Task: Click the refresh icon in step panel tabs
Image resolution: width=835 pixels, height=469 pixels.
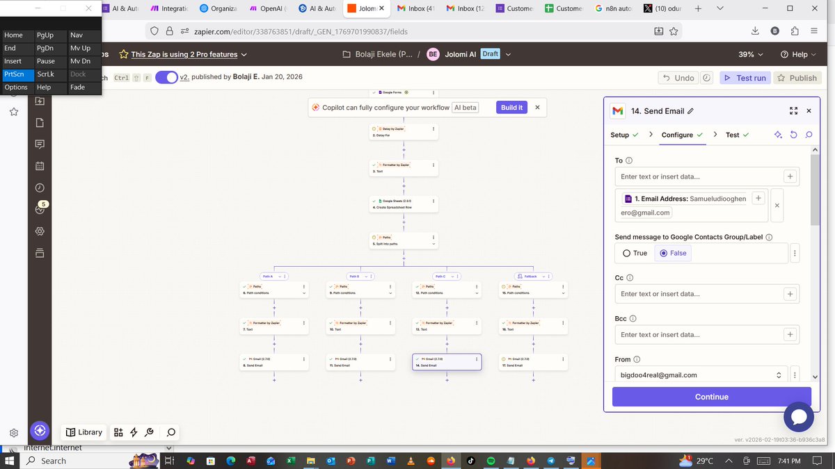Action: pos(793,135)
